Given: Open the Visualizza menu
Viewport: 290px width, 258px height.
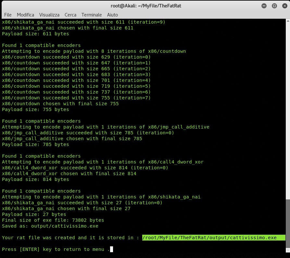Looking at the screenshot, I should [49, 15].
